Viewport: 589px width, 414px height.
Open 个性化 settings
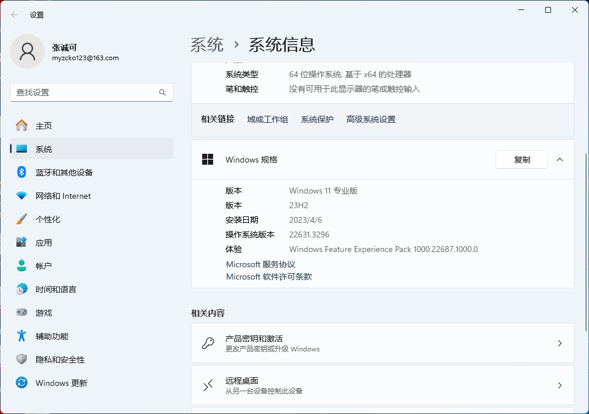(92, 219)
